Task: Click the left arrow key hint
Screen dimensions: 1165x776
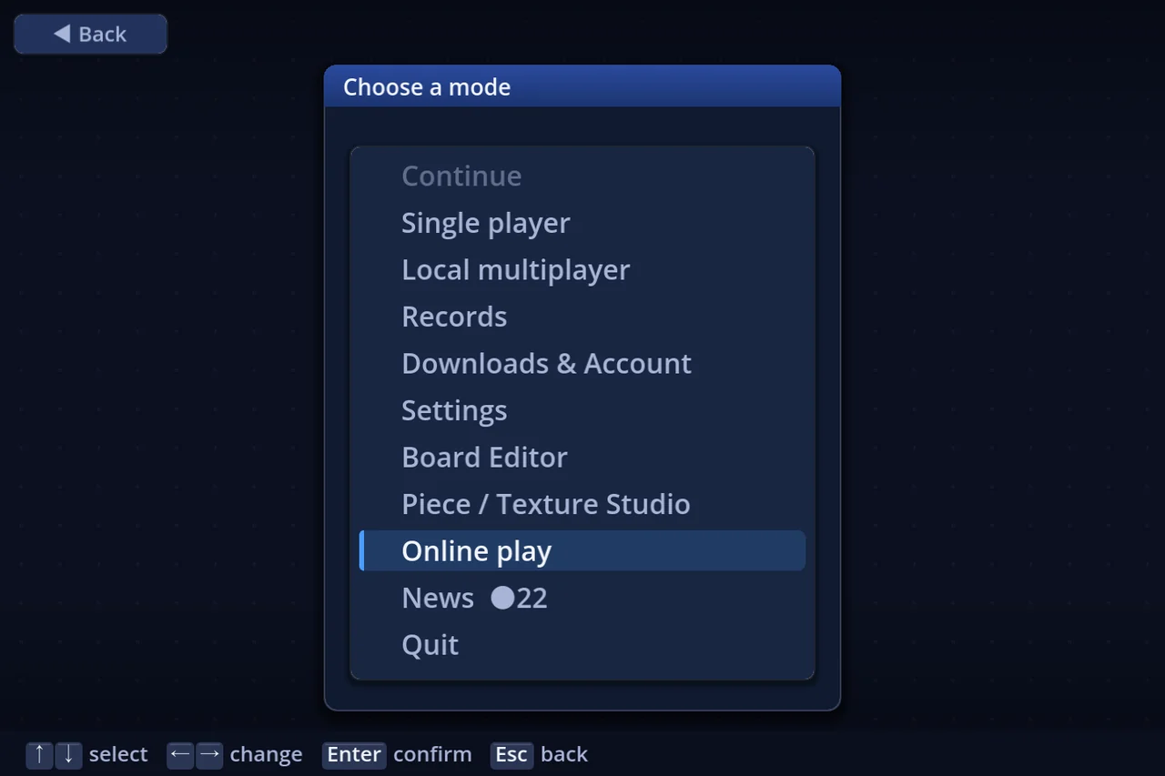Action: pyautogui.click(x=180, y=754)
